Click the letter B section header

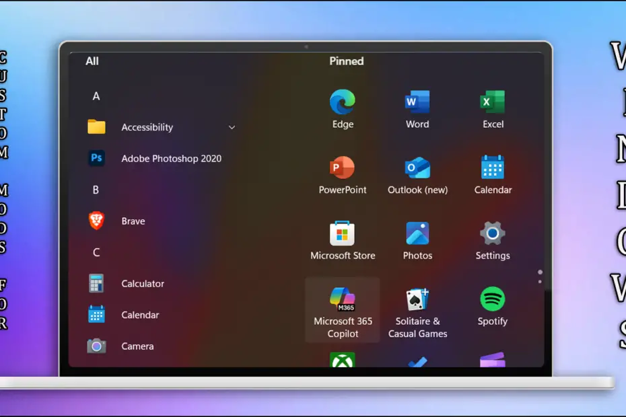pyautogui.click(x=96, y=190)
